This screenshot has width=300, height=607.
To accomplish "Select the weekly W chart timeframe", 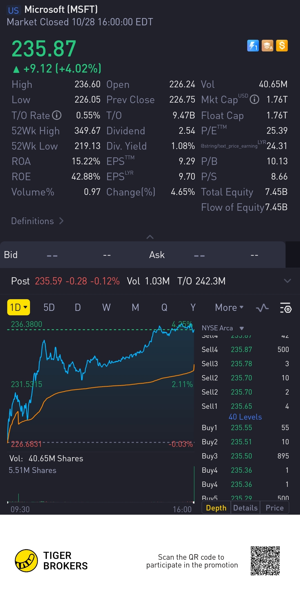I will coord(106,308).
